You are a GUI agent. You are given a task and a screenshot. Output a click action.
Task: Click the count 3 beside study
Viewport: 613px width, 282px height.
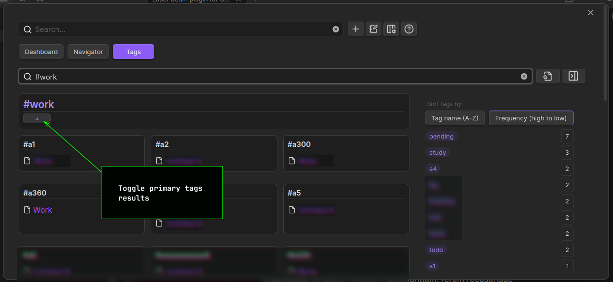[567, 153]
